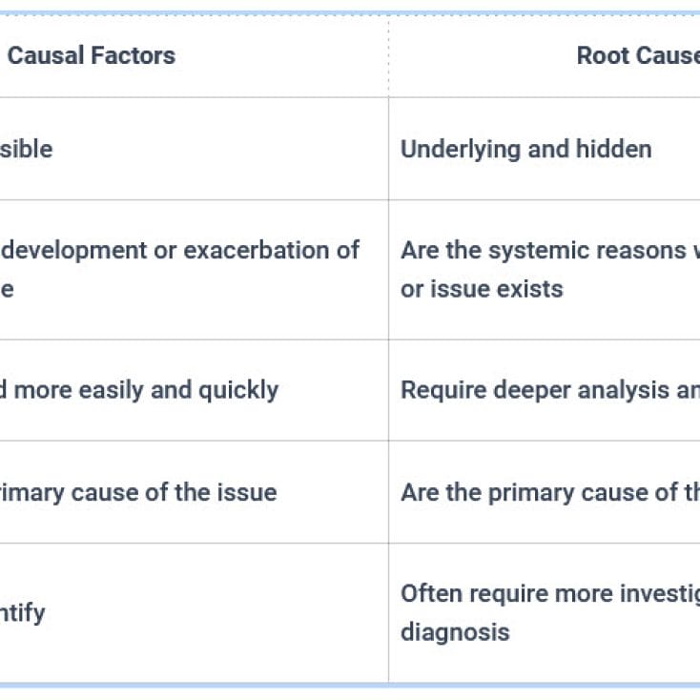Click the 'Require deeper analysis' cell
Screen dimensions: 700x700
(548, 390)
